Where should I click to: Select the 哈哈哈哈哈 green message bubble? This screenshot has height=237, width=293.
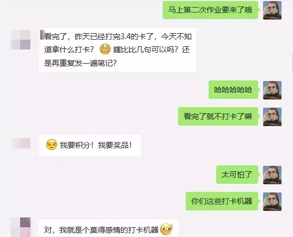click(233, 90)
